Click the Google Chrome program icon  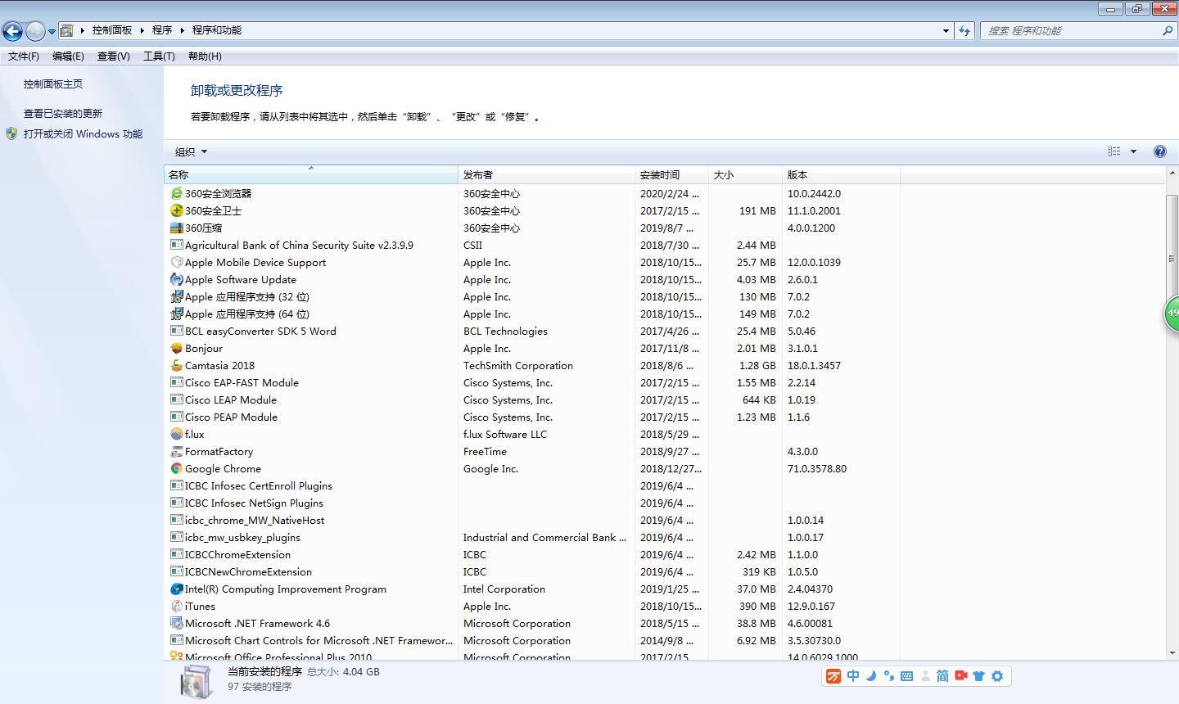(176, 468)
